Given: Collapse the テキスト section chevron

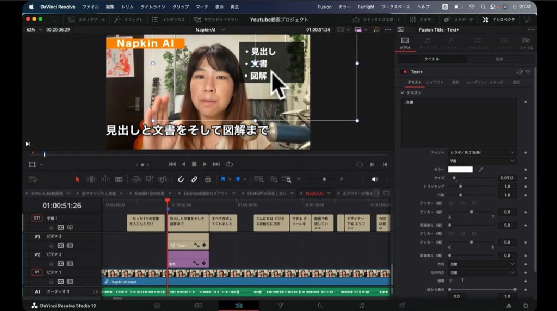Looking at the screenshot, I should (x=402, y=92).
